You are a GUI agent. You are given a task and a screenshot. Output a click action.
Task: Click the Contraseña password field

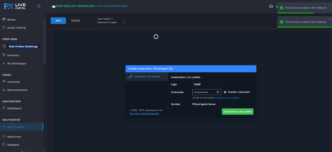coord(207,92)
